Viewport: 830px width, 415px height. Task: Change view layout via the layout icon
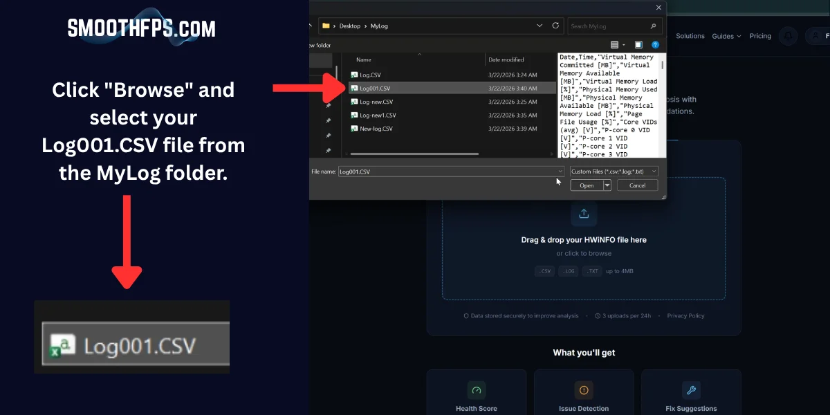[x=613, y=44]
